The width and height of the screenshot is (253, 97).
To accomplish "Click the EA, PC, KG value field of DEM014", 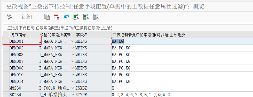I will click(182, 81).
